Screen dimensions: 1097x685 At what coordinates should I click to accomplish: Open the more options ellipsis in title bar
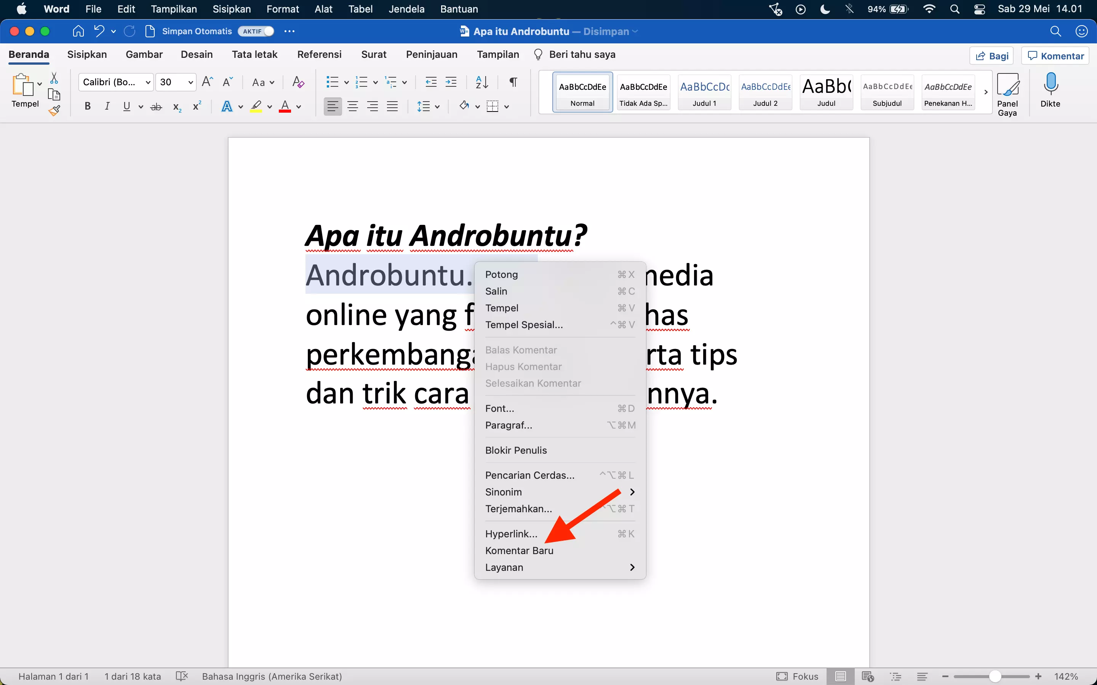(289, 31)
